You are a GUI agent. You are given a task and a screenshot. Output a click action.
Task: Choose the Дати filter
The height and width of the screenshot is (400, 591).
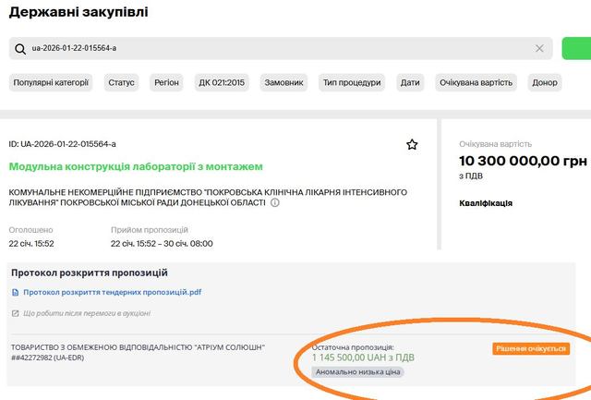coord(410,82)
